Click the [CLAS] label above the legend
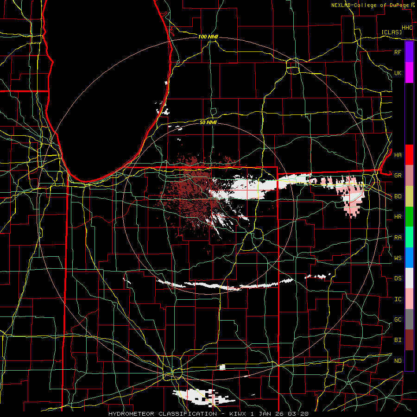 coord(392,32)
